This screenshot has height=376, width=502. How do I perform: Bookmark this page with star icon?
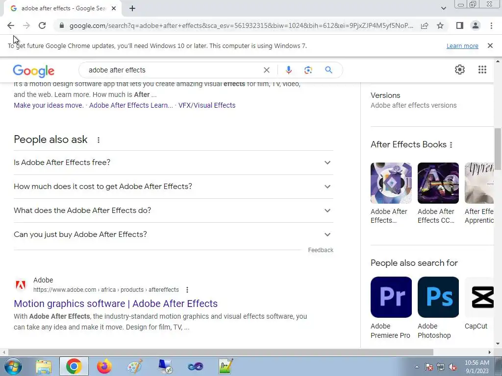tap(440, 26)
